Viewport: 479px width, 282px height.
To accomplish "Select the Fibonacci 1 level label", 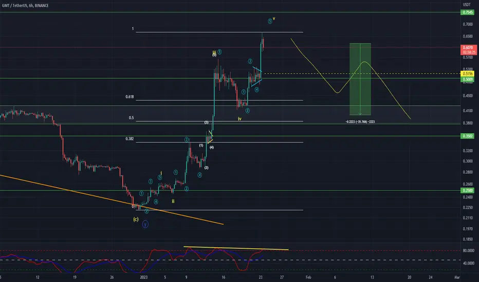I will point(133,29).
